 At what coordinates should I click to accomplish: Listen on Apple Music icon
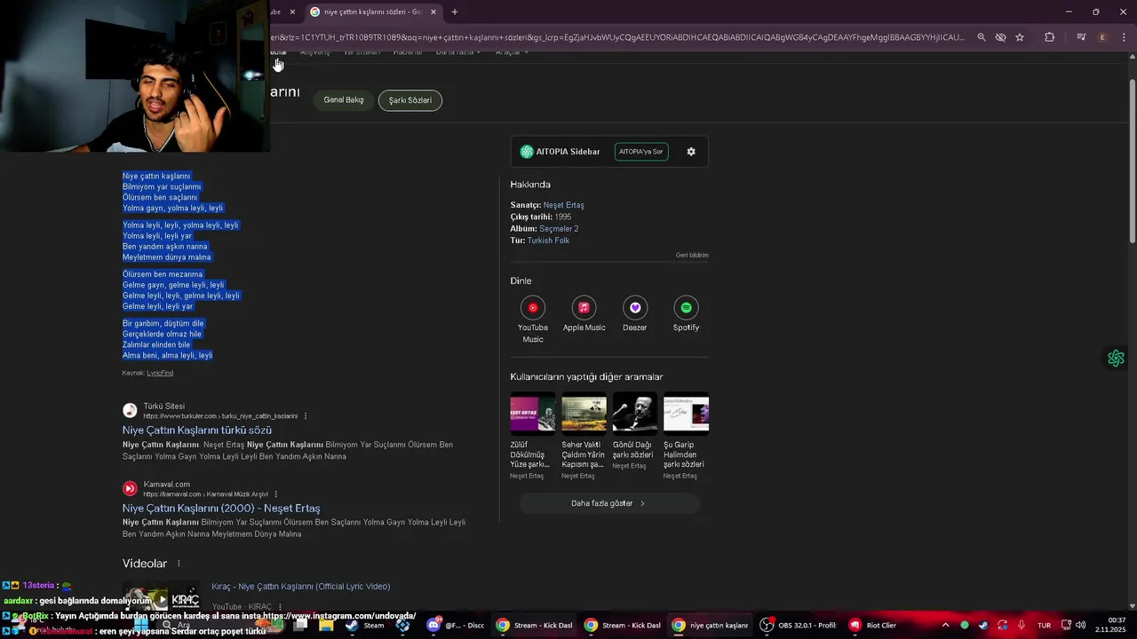coord(584,308)
